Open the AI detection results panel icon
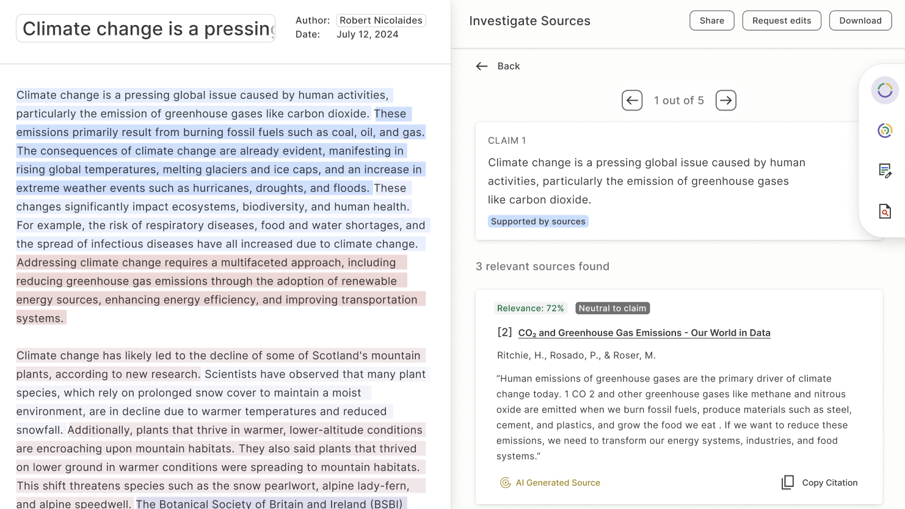This screenshot has width=905, height=509. pyautogui.click(x=884, y=130)
